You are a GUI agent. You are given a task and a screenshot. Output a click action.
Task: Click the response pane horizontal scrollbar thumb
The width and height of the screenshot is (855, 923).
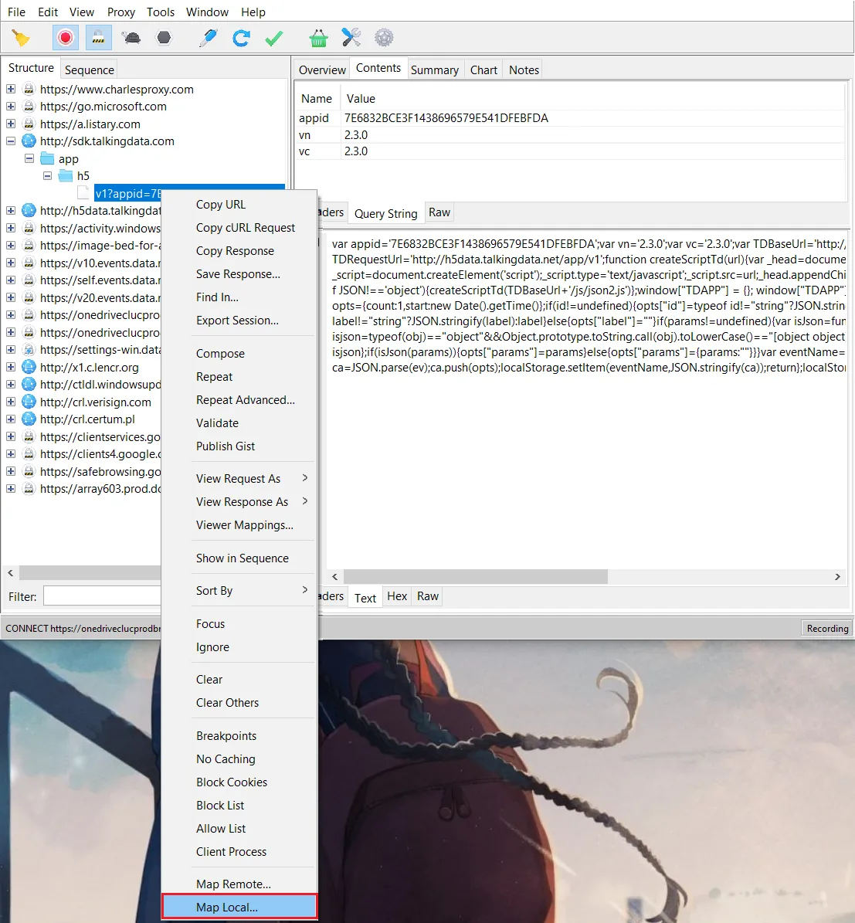tap(476, 576)
